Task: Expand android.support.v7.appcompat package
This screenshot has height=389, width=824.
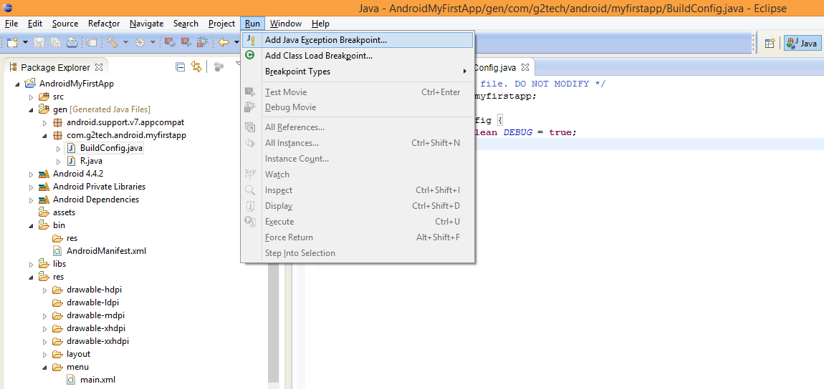Action: 44,123
